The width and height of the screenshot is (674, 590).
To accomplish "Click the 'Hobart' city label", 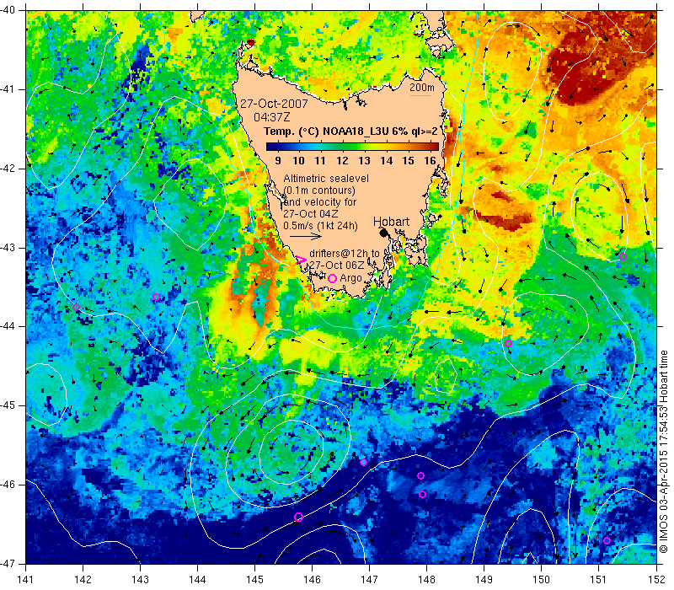I will click(391, 222).
